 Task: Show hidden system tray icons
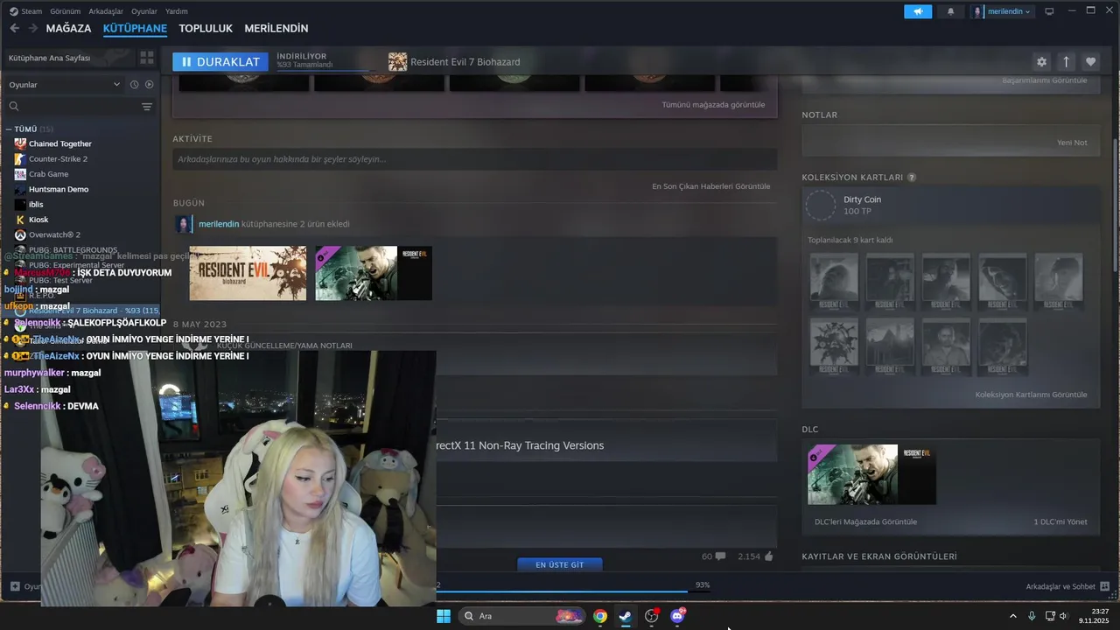[x=1013, y=616]
